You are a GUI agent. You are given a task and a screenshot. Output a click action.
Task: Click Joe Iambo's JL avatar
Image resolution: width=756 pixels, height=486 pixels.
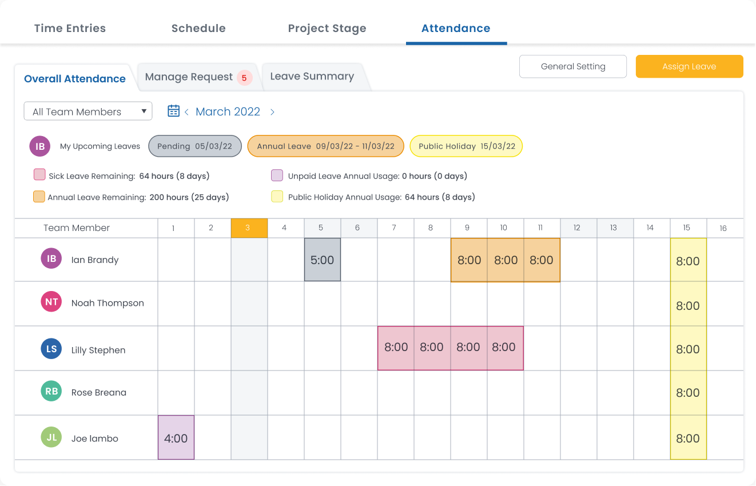pos(51,437)
